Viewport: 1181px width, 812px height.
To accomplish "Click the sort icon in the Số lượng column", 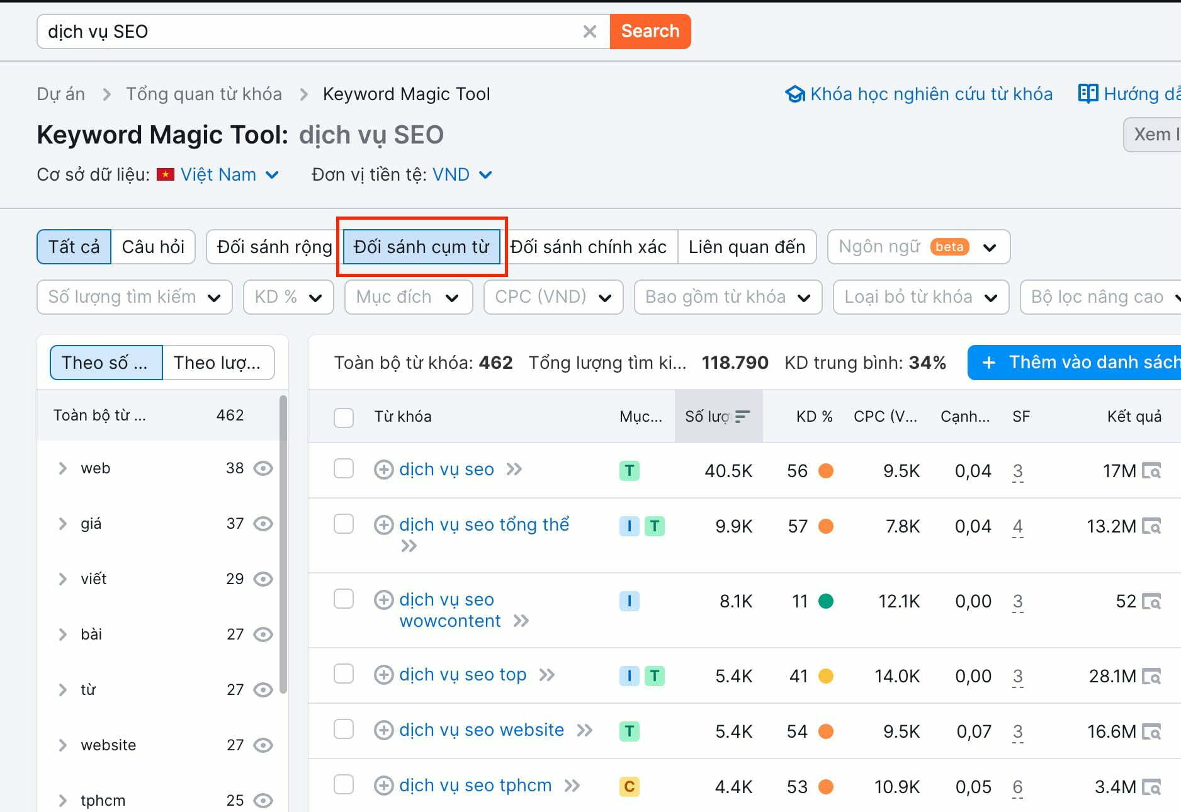I will [x=743, y=417].
